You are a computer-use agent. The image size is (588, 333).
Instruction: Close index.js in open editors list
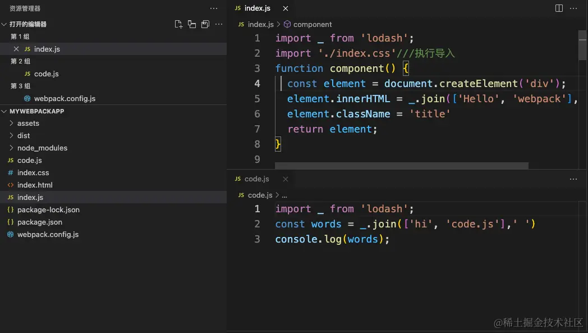coord(16,49)
